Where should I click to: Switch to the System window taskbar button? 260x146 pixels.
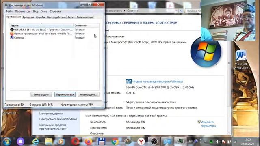[x=167, y=142]
